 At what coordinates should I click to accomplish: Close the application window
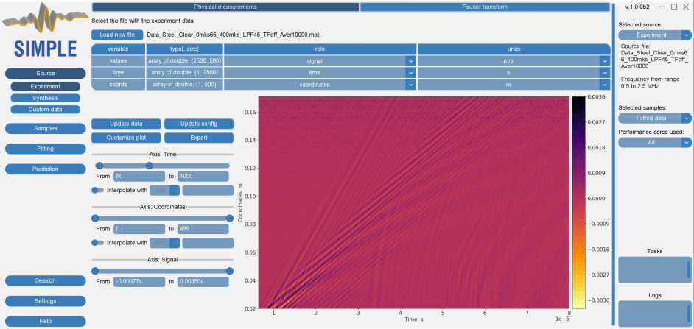pyautogui.click(x=686, y=7)
